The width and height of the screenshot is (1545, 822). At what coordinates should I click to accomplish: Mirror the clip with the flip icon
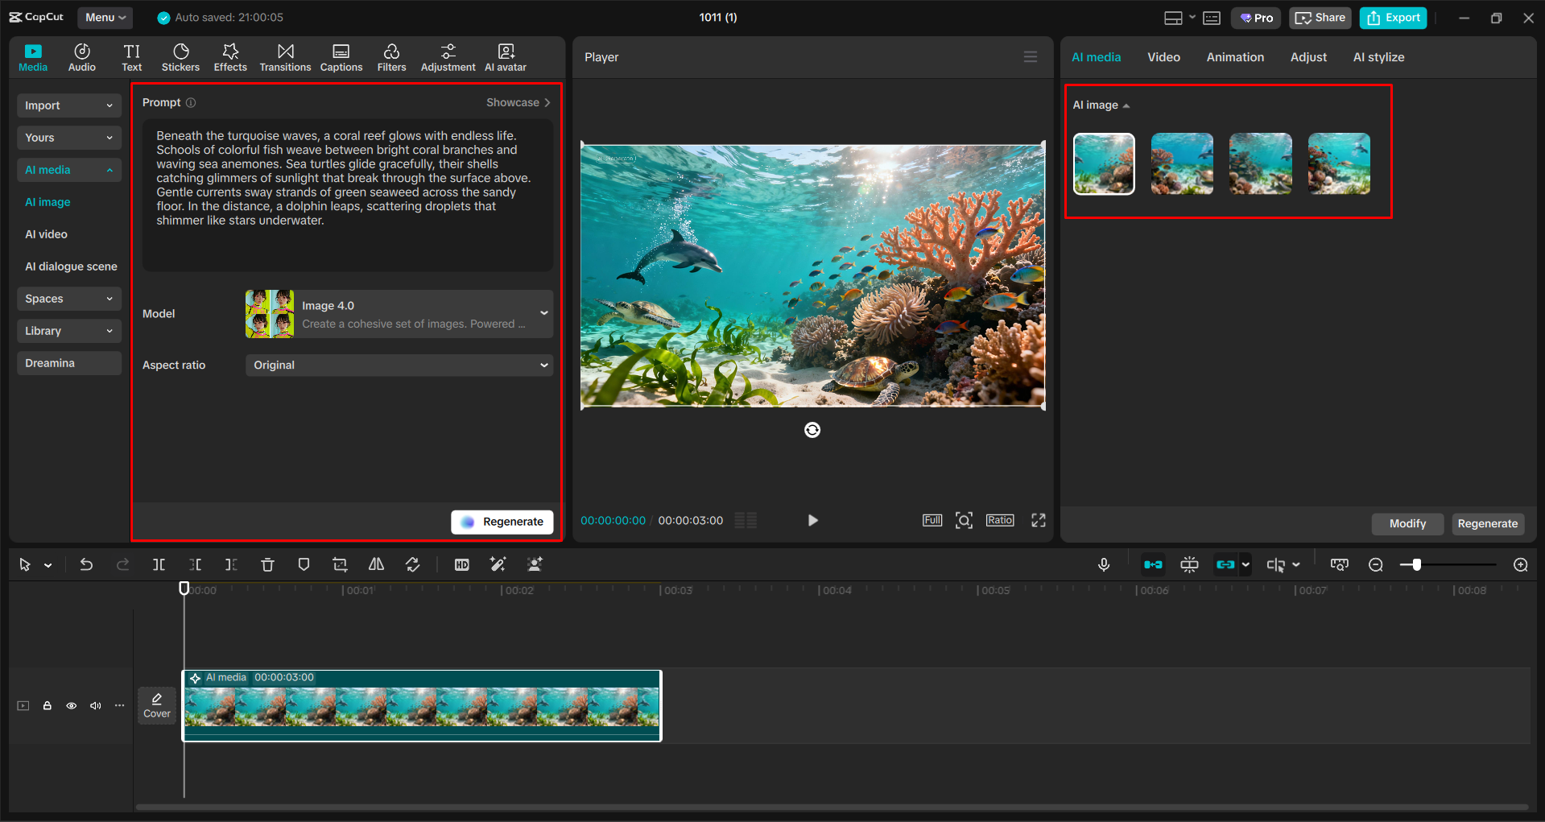(376, 564)
